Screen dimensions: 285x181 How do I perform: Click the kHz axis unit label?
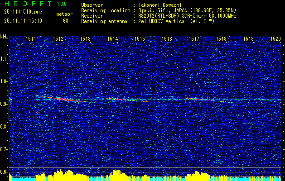coord(4,37)
